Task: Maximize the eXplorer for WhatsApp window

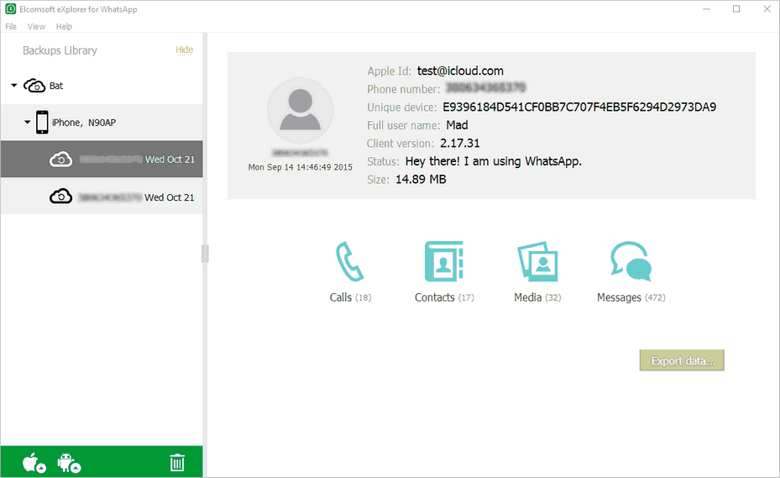Action: coord(736,9)
